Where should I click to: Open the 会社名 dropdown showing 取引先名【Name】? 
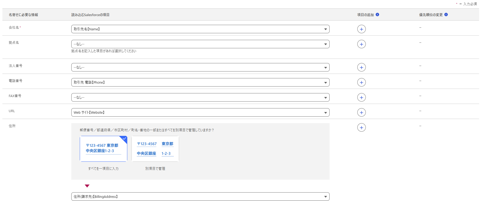pos(200,29)
